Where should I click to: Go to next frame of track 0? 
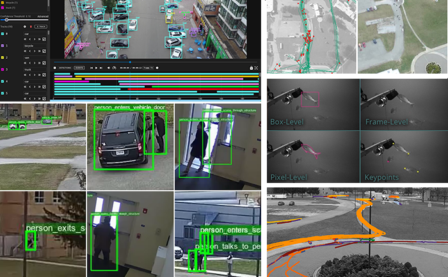pyautogui.click(x=35, y=39)
